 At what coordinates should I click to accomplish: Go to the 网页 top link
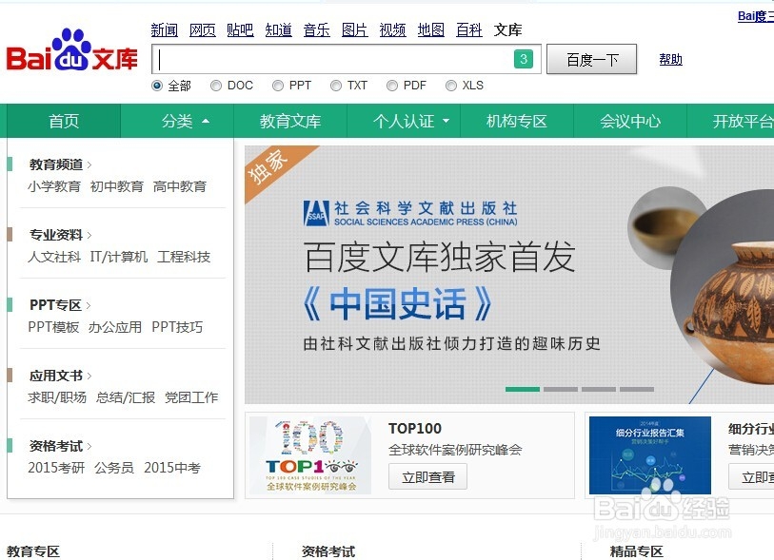(x=203, y=30)
